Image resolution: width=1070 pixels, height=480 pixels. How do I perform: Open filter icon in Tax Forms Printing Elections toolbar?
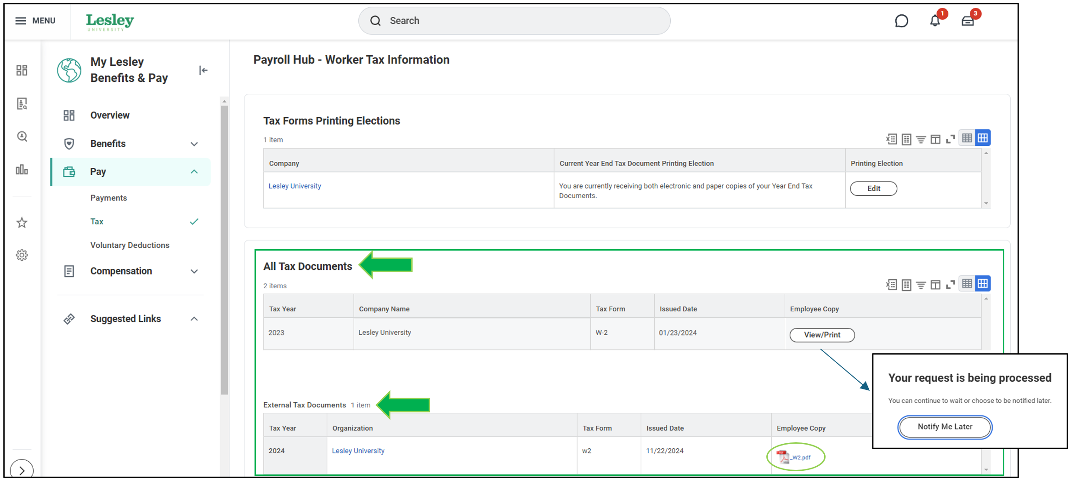pos(921,139)
